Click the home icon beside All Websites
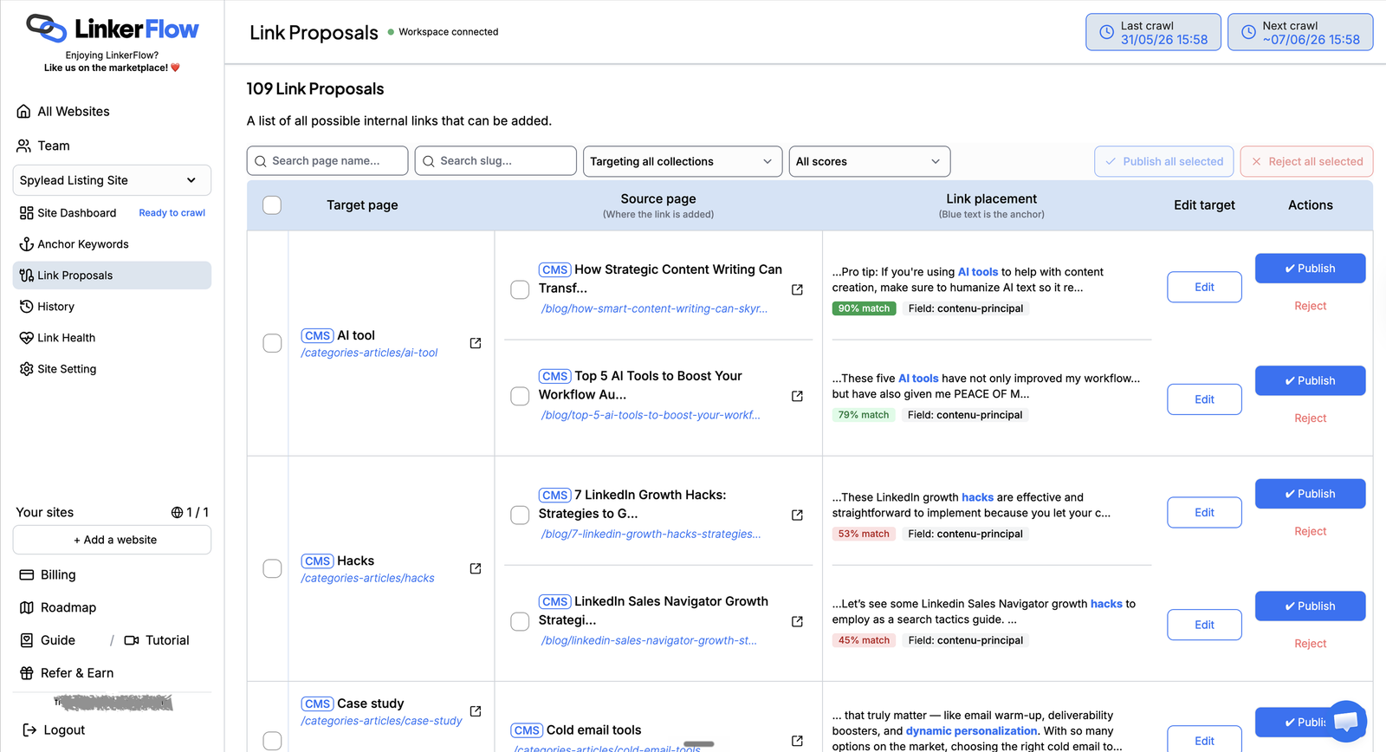This screenshot has width=1386, height=752. [24, 112]
